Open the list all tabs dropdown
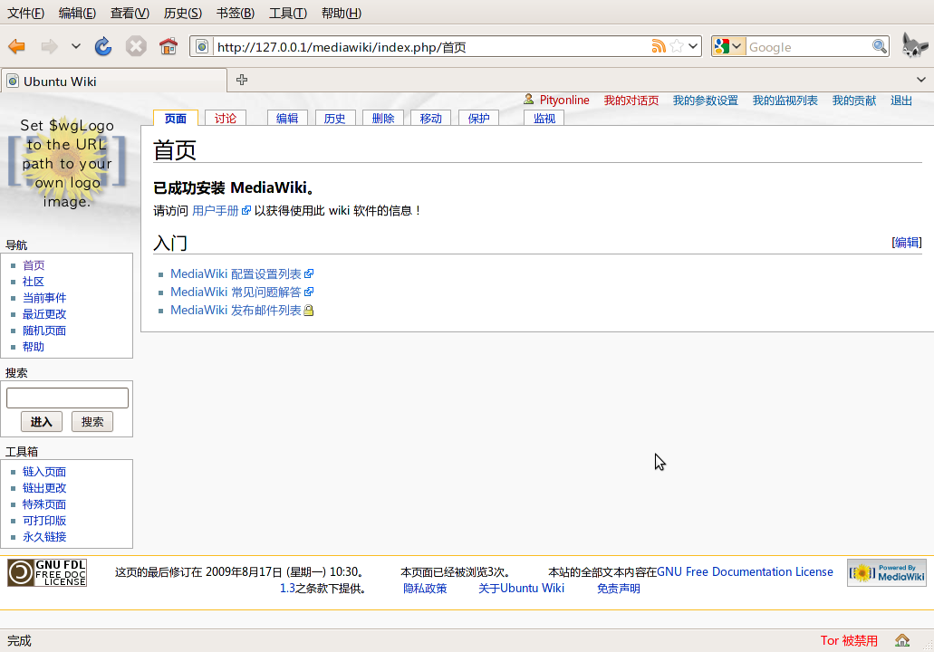934x652 pixels. pyautogui.click(x=921, y=80)
